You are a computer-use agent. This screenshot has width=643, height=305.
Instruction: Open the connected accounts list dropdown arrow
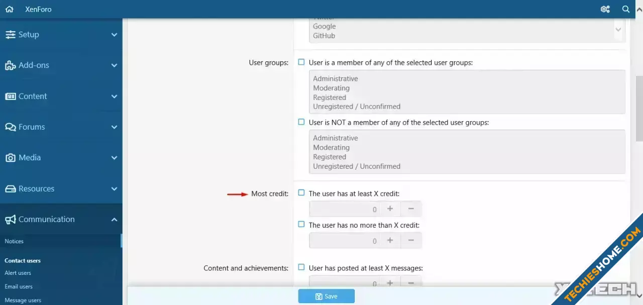pyautogui.click(x=618, y=30)
